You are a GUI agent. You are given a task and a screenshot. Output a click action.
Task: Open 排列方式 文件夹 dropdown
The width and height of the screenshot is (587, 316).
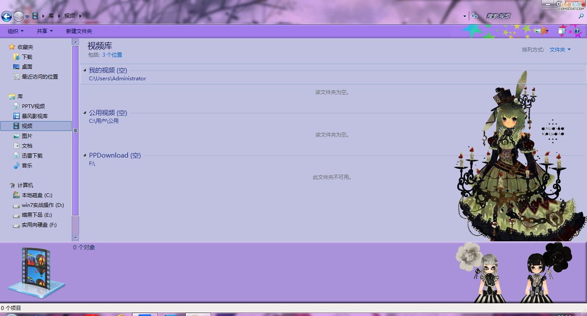pyautogui.click(x=559, y=50)
